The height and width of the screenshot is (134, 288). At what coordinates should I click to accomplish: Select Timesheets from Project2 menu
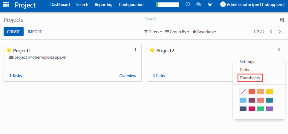point(250,78)
